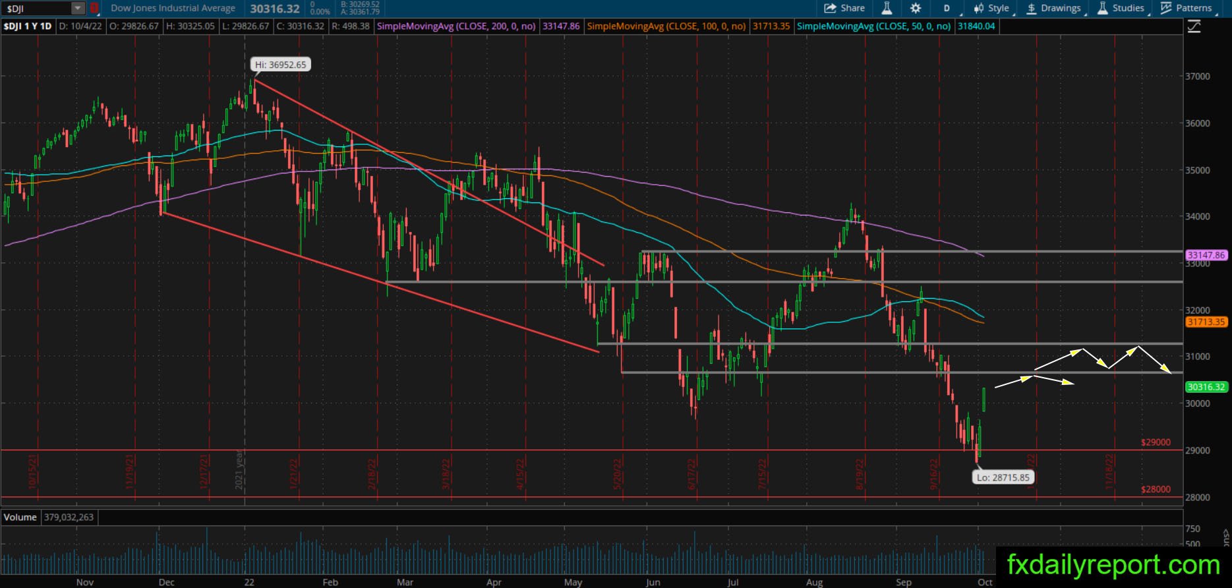Click the ask price A: 30361.79
The width and height of the screenshot is (1232, 588).
360,12
